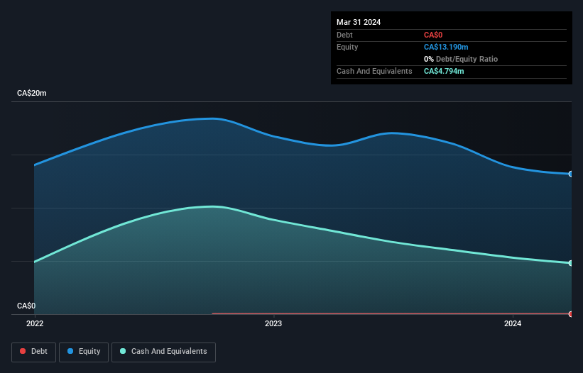Screen dimensions: 583x373
Task: Click the CA$13.190m equity value
Action: coord(446,47)
